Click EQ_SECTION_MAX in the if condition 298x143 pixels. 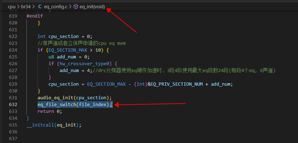[x=68, y=50]
